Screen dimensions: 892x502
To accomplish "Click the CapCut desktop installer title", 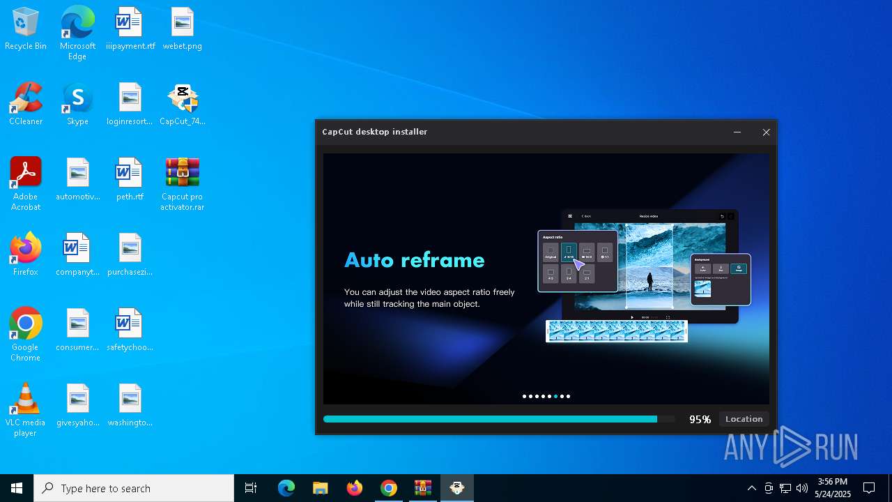I will (374, 132).
